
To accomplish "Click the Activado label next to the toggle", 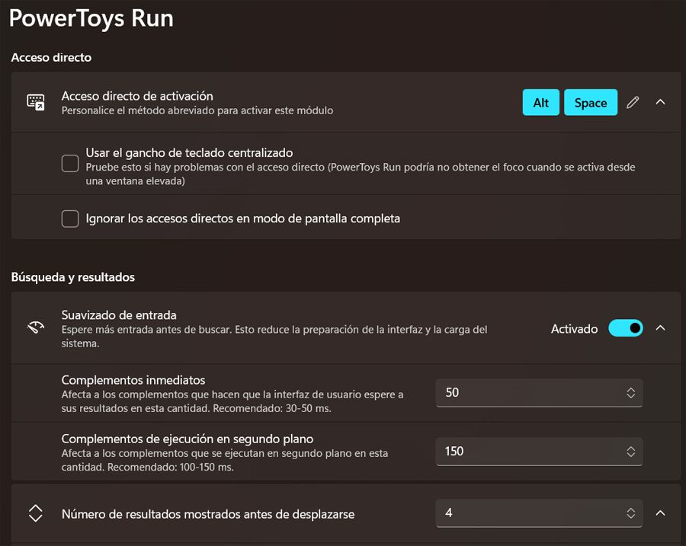I will click(x=573, y=328).
